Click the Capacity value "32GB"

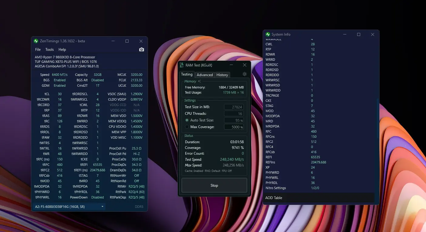pos(97,75)
